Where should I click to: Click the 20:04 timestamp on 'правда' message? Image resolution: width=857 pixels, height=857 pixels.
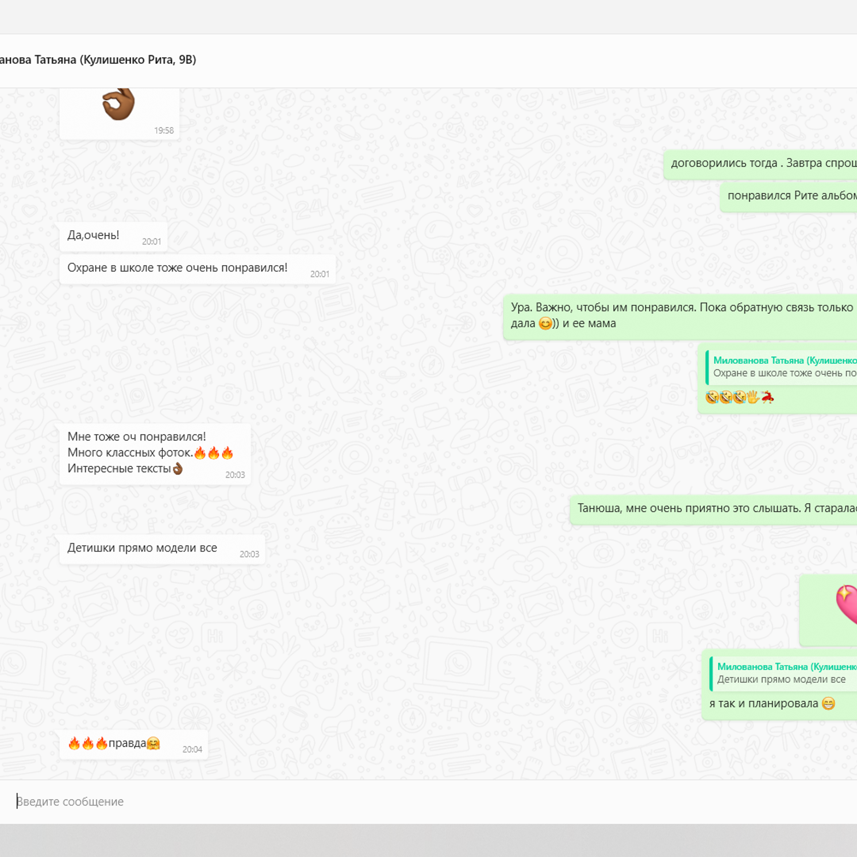coord(192,749)
